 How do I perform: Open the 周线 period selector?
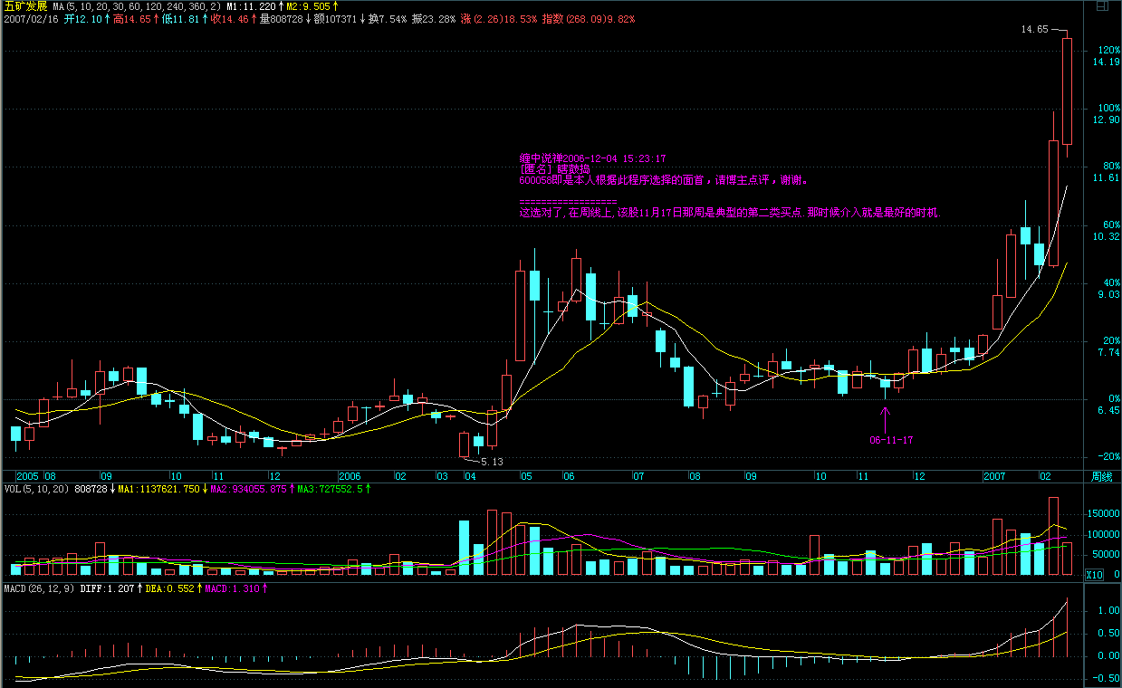[x=1100, y=476]
